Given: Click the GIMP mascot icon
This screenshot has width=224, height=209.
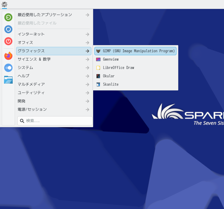Looking at the screenshot, I should 98,51.
